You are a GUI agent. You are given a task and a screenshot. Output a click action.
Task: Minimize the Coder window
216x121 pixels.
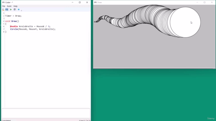click(73, 2)
